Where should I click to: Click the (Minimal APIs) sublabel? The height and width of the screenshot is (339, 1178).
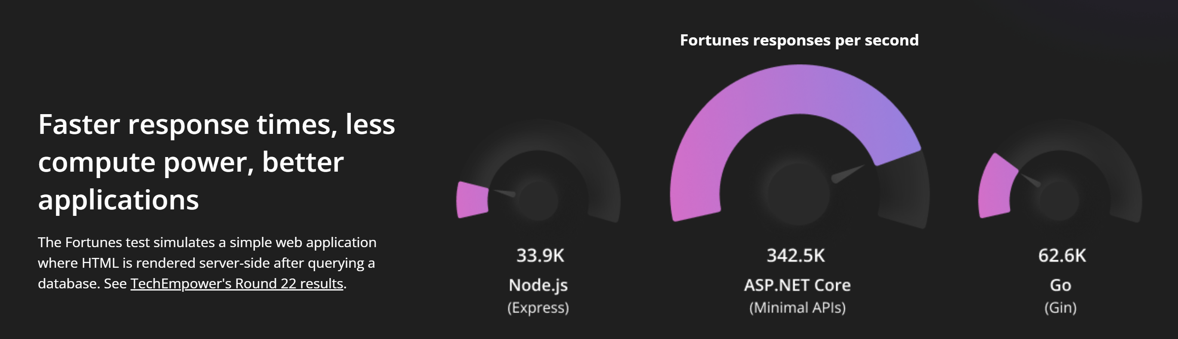(x=797, y=308)
